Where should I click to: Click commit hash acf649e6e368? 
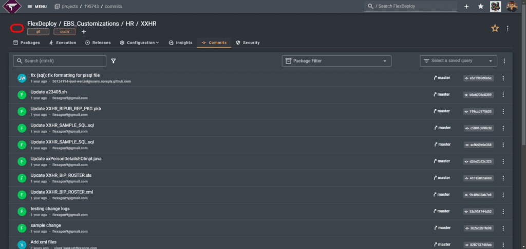coord(479,145)
